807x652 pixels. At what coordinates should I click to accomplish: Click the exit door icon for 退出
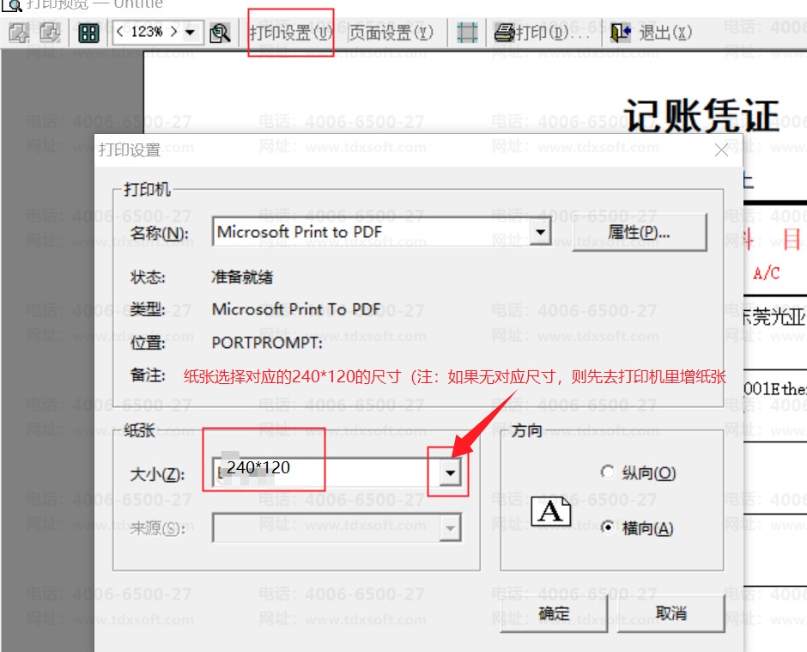coord(621,33)
